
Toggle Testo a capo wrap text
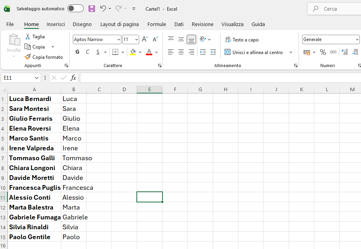[x=242, y=39]
